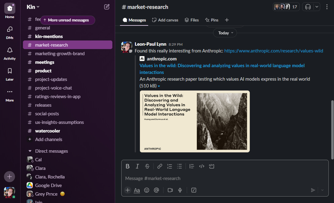Open the Add canvas tab
334x203 pixels.
click(x=165, y=20)
